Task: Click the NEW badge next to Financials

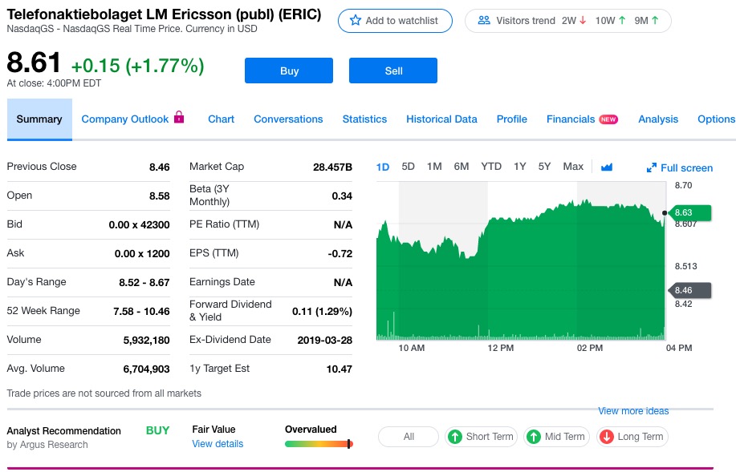Action: 608,119
